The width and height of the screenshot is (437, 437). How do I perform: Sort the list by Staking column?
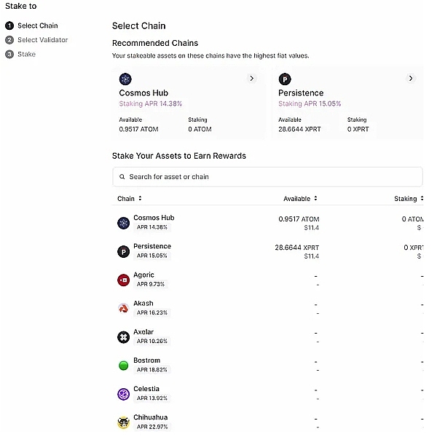pos(409,198)
